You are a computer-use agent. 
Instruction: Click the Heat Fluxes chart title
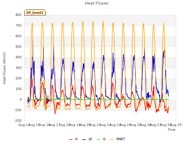click(97, 3)
